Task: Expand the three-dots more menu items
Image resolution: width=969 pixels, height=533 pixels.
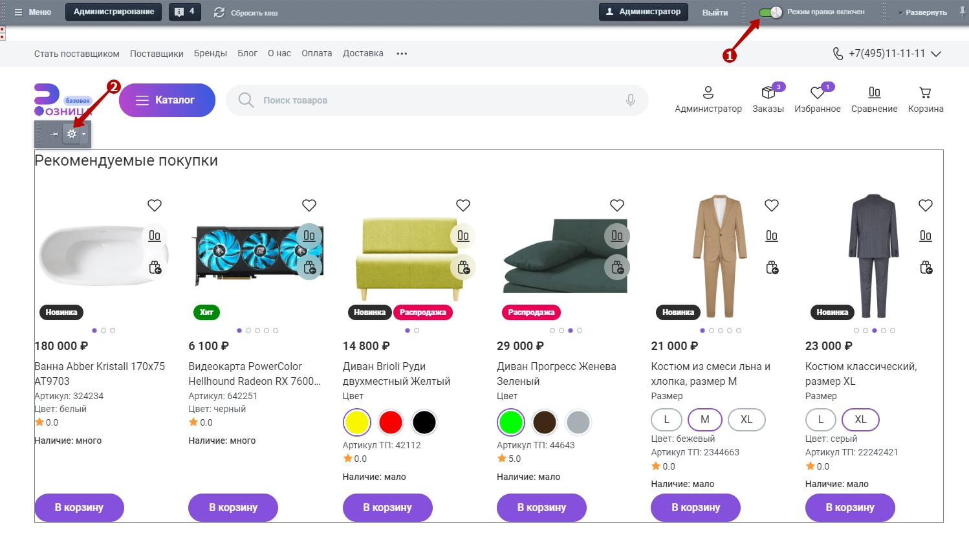Action: 402,54
